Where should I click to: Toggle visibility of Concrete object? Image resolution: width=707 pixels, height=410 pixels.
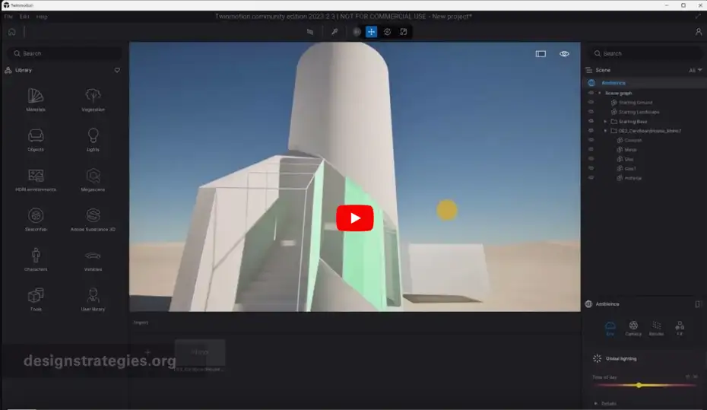coord(591,140)
